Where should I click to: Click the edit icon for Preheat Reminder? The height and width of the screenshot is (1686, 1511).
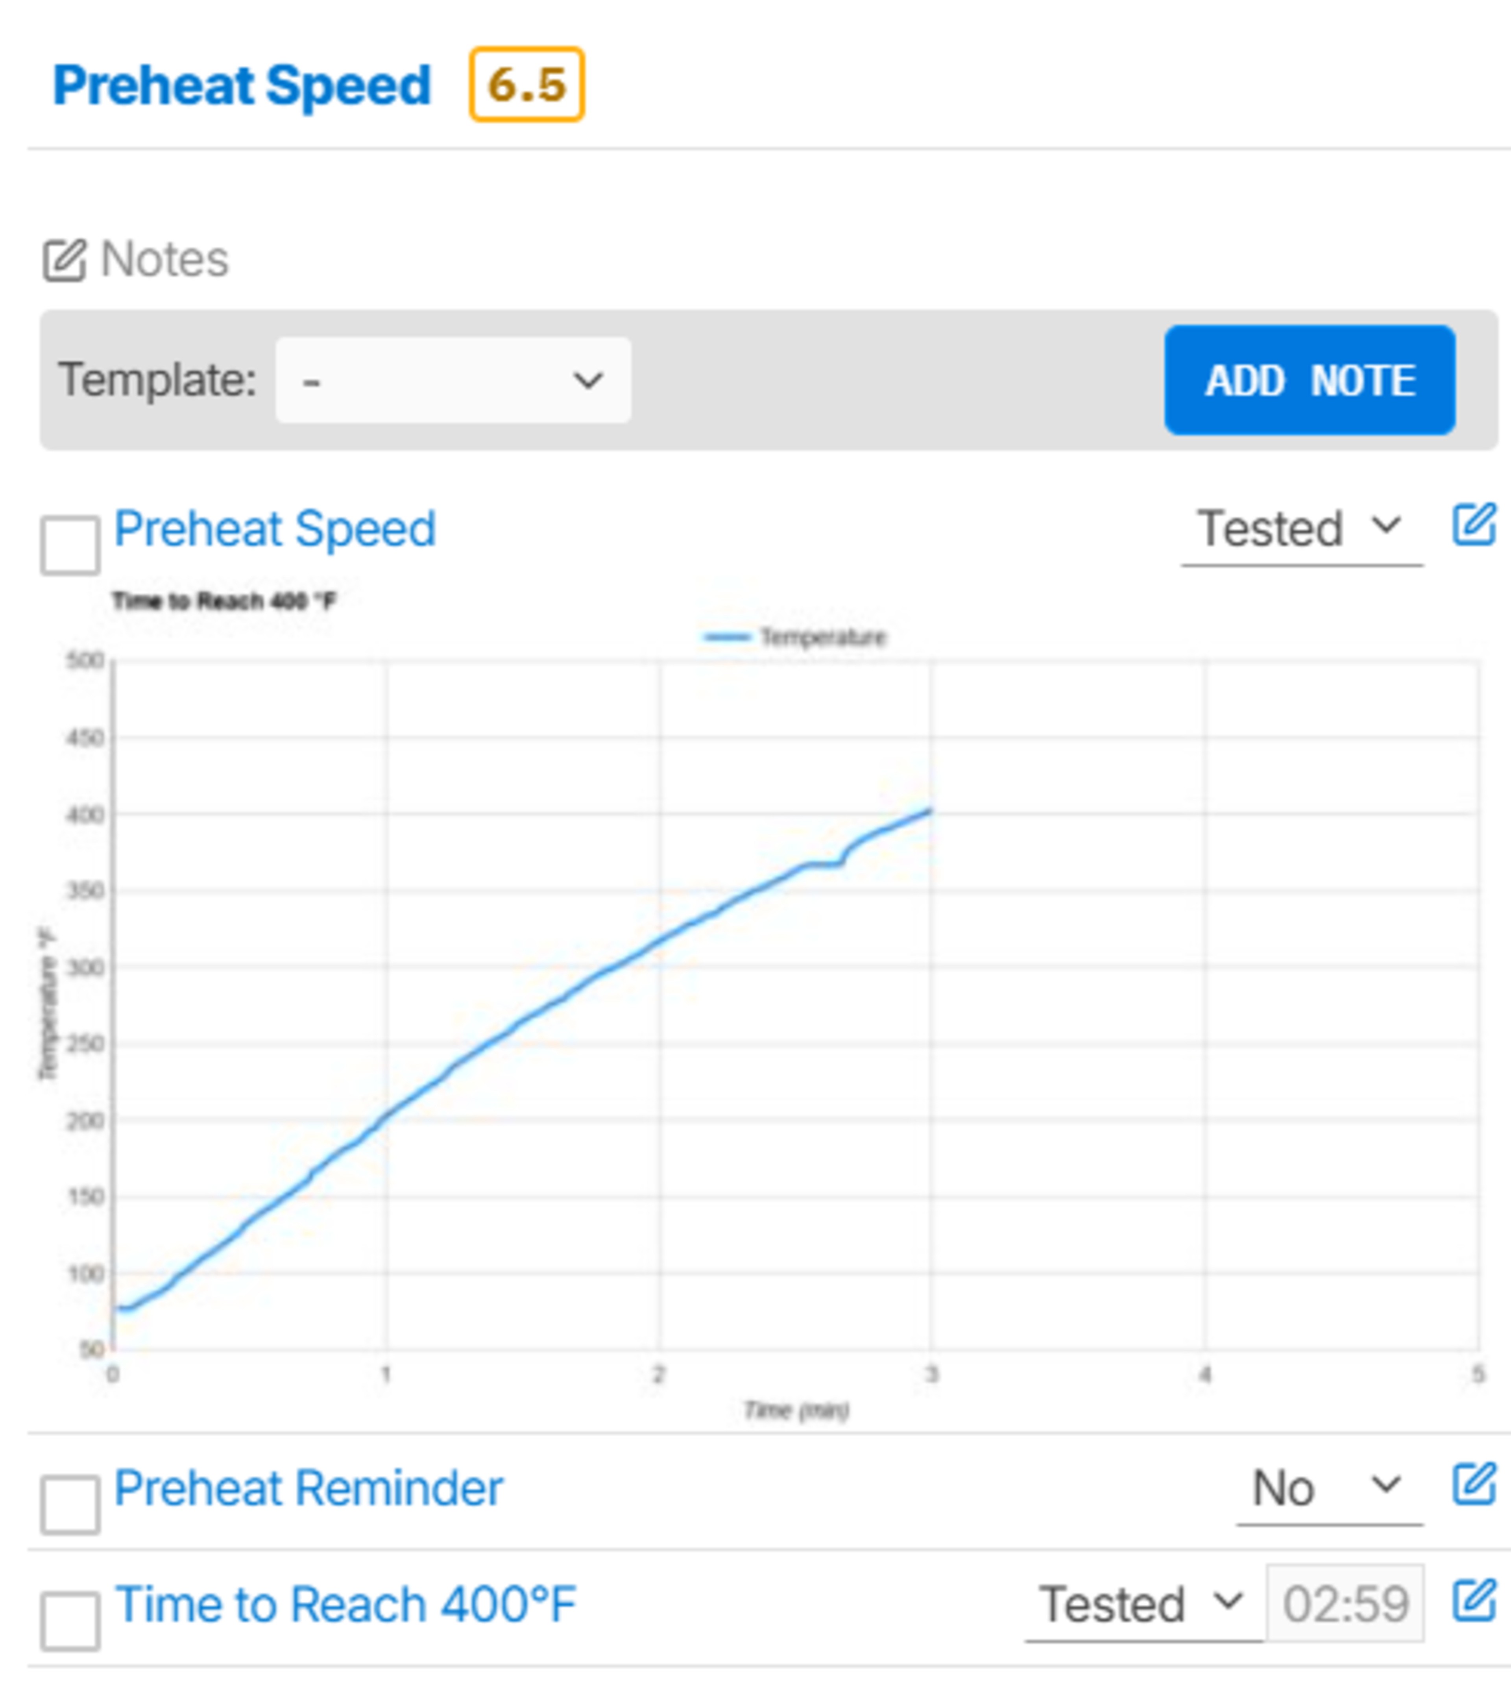[x=1473, y=1485]
